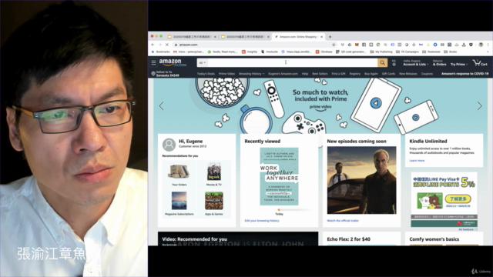Click the Amazon logo
493x277 pixels.
click(x=173, y=62)
